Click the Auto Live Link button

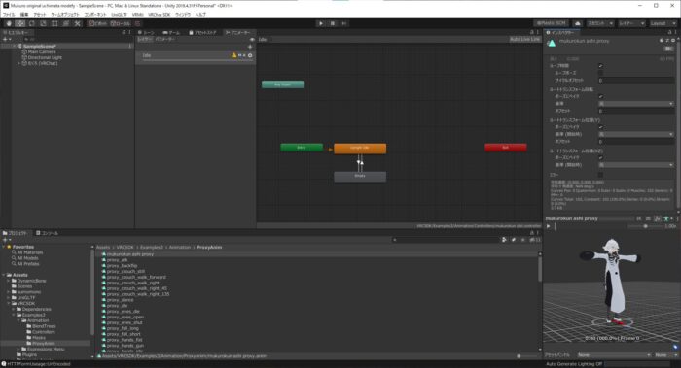pos(524,39)
